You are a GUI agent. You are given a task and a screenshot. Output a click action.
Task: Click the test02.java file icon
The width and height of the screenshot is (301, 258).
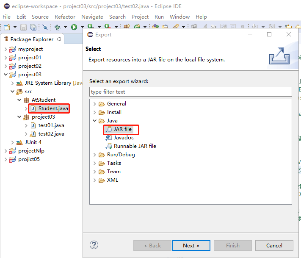tap(33, 134)
